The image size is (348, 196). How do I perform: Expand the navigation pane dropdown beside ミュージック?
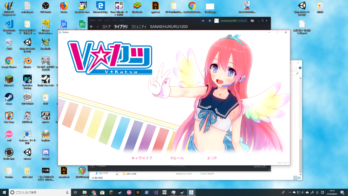point(117,174)
